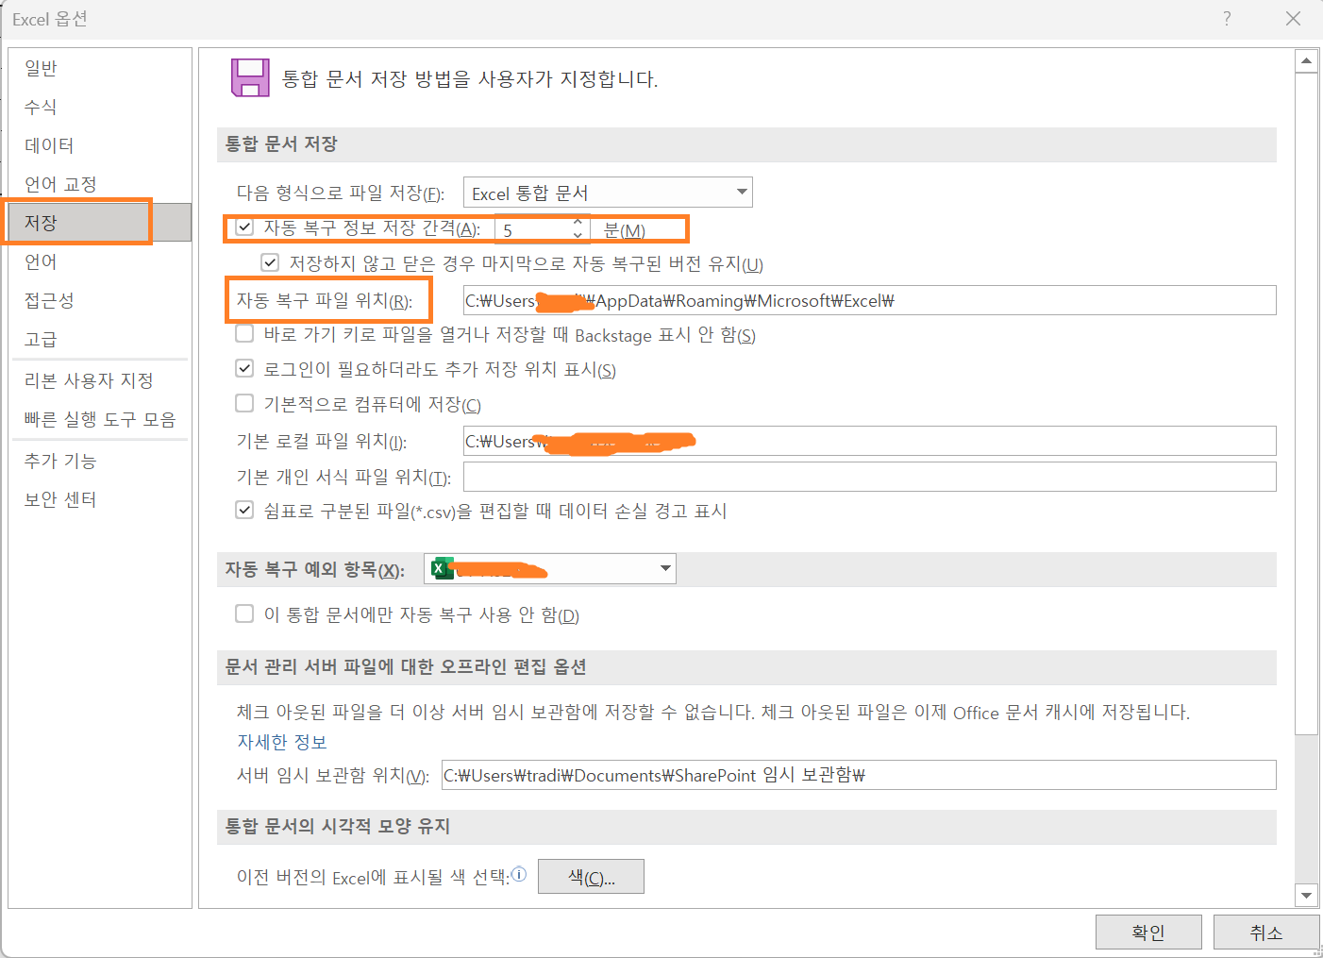
Task: Click the 기본 로컬 파일 위치 field
Action: (x=869, y=441)
